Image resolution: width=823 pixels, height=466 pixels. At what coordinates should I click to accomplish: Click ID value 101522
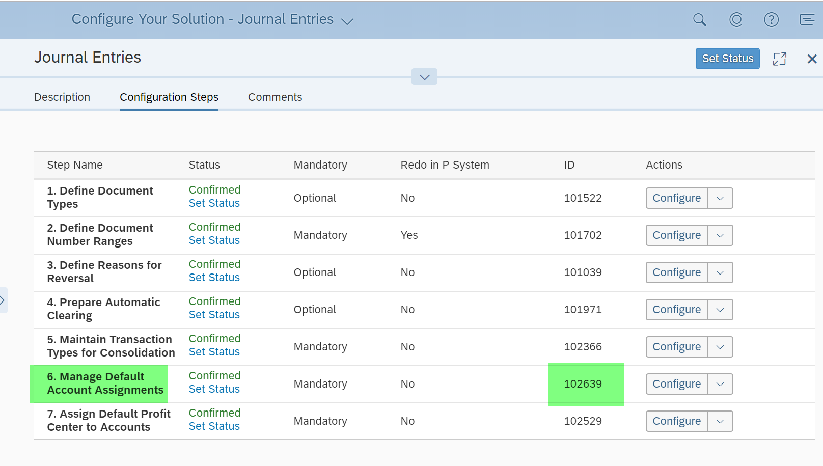tap(583, 198)
